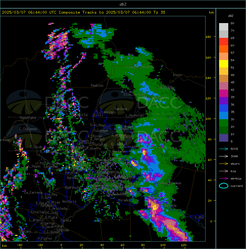
Task: Click the 'Manzano' place label
Action: 25,231
